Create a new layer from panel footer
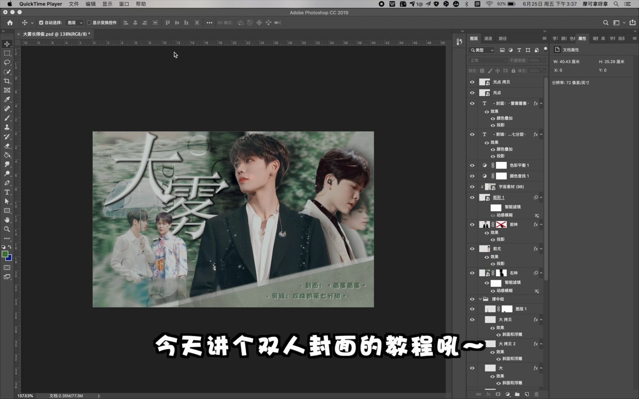 click(x=527, y=394)
